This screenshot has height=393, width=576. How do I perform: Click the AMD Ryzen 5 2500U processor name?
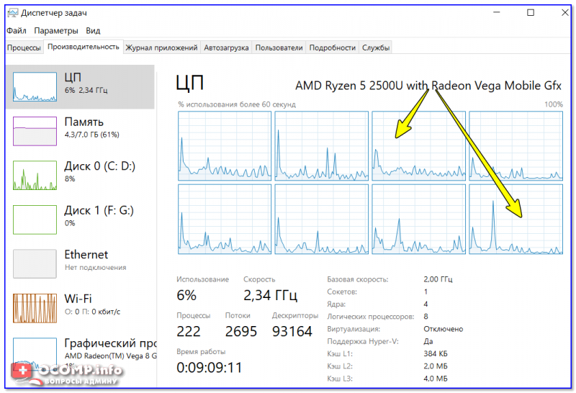[428, 86]
